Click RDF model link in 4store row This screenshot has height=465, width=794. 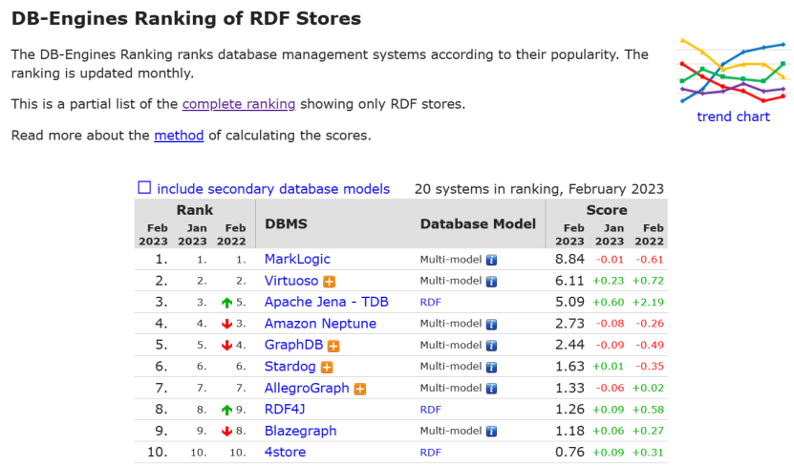tap(430, 453)
